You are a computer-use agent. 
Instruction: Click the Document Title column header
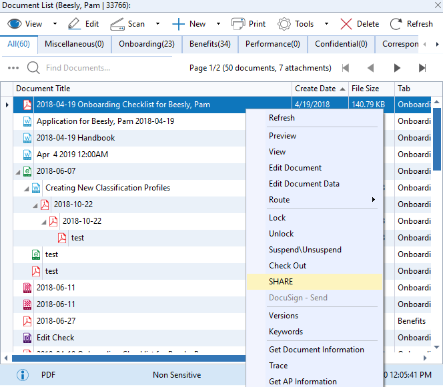click(x=153, y=89)
